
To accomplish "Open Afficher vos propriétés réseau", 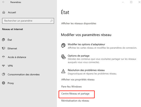I will tap(78, 80).
